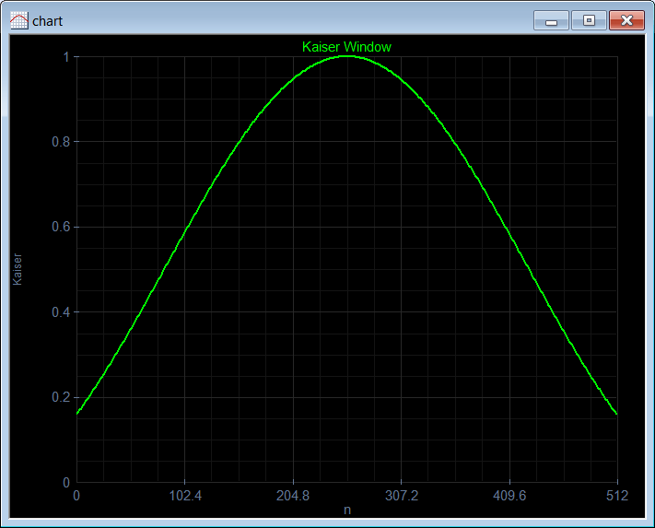This screenshot has height=528, width=655.
Task: Click the y-axis tick label '0.8'
Action: click(61, 142)
